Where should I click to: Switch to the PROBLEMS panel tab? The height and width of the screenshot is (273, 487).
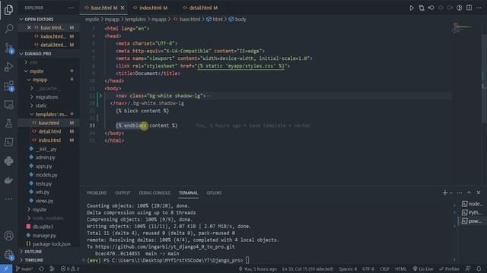(x=97, y=193)
